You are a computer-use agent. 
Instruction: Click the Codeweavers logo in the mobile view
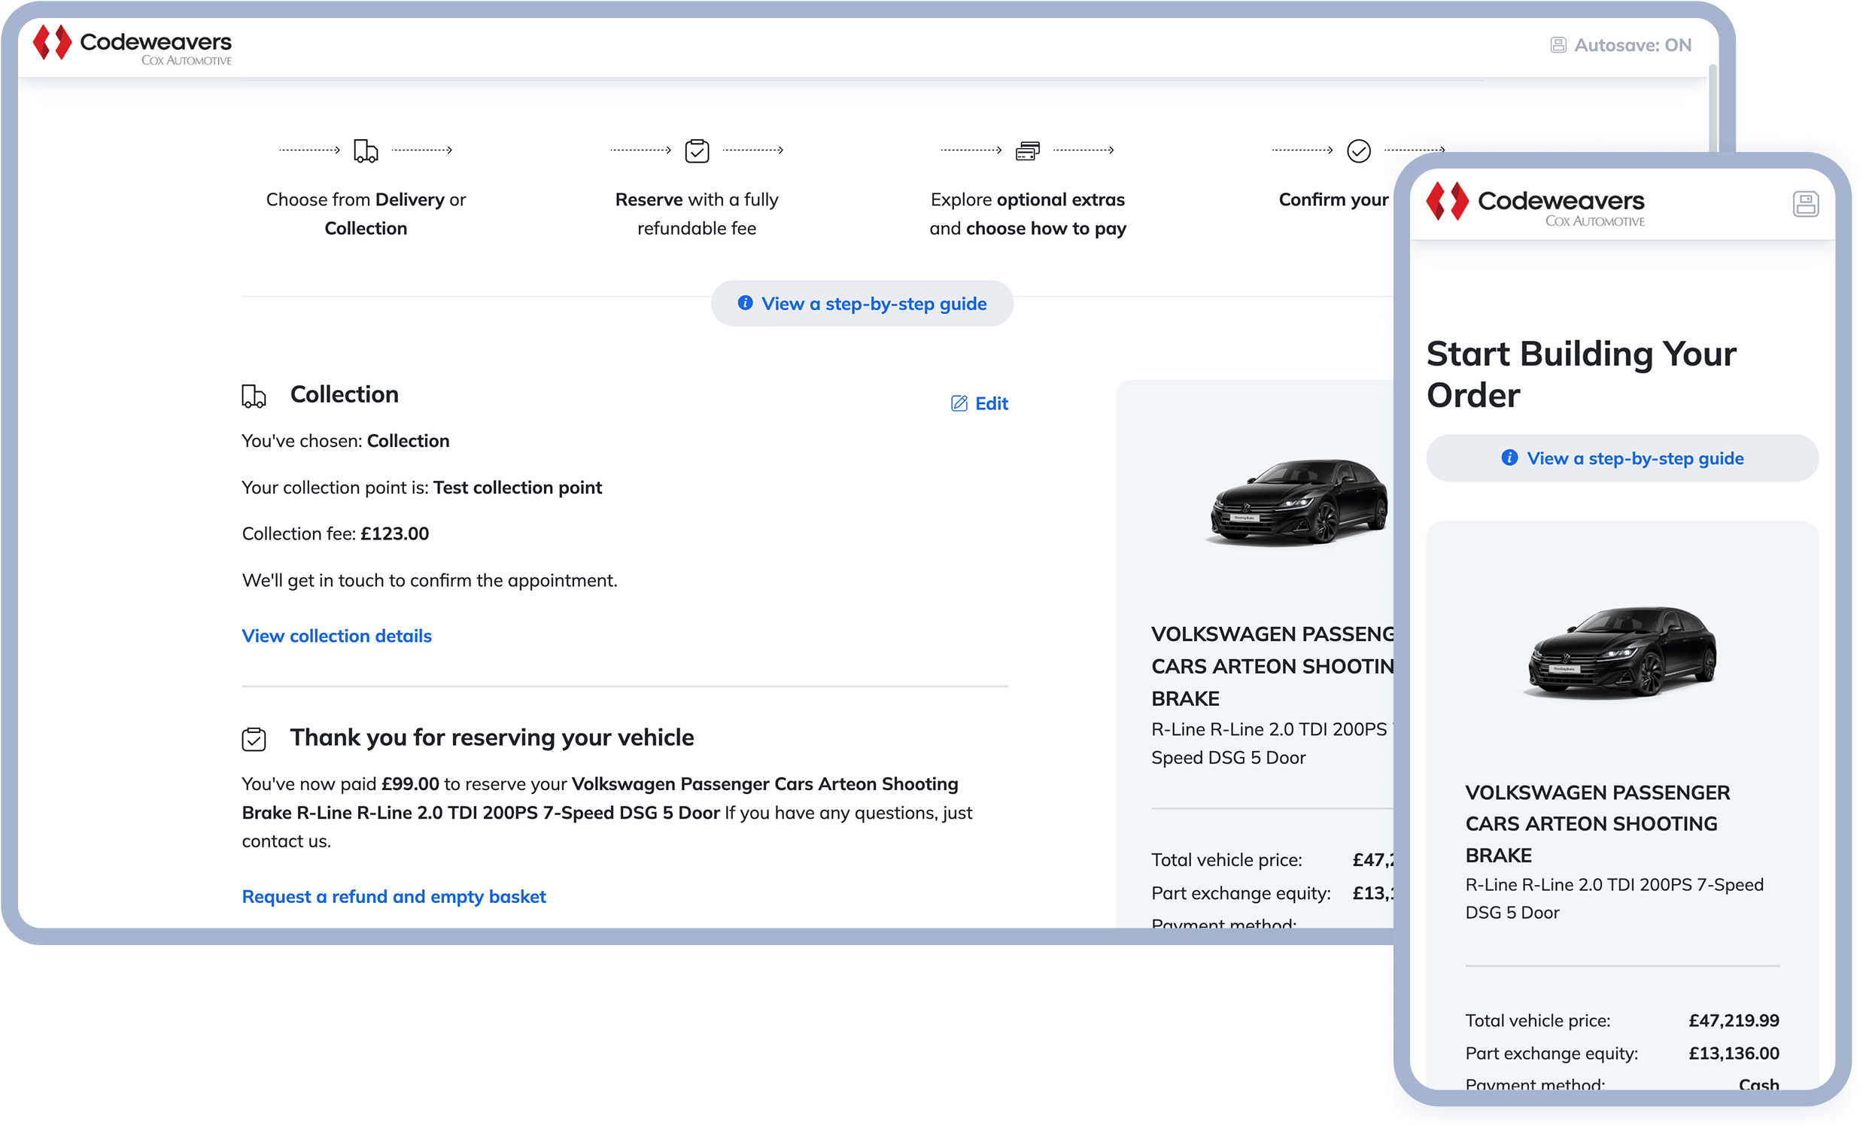[x=1535, y=204]
